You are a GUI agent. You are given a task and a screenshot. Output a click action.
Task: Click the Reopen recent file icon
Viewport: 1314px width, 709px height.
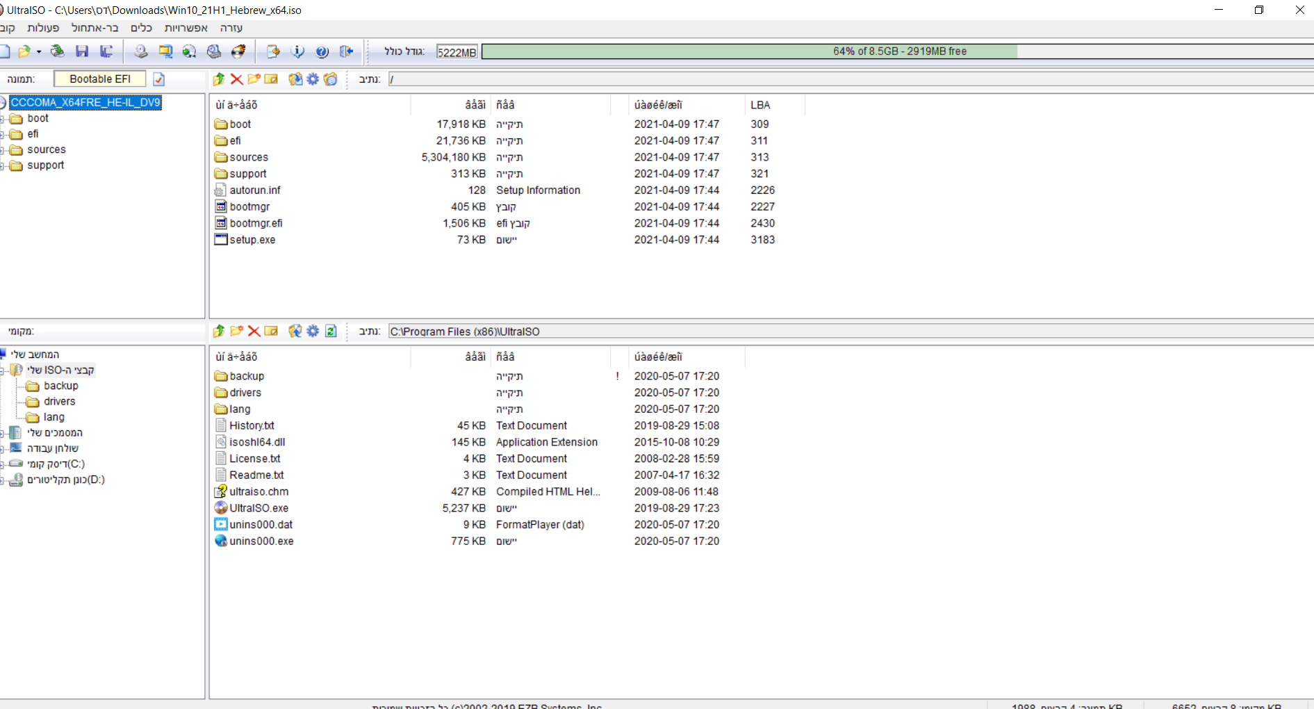[58, 51]
